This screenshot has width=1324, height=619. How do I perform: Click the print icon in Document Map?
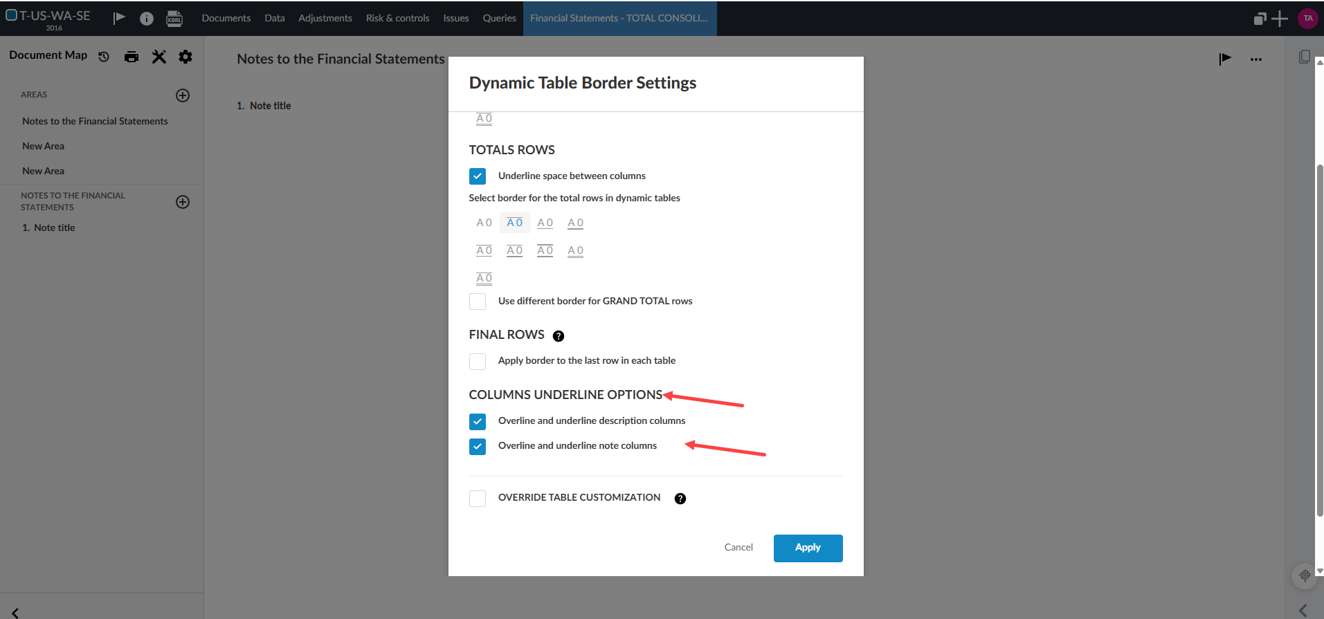tap(132, 57)
